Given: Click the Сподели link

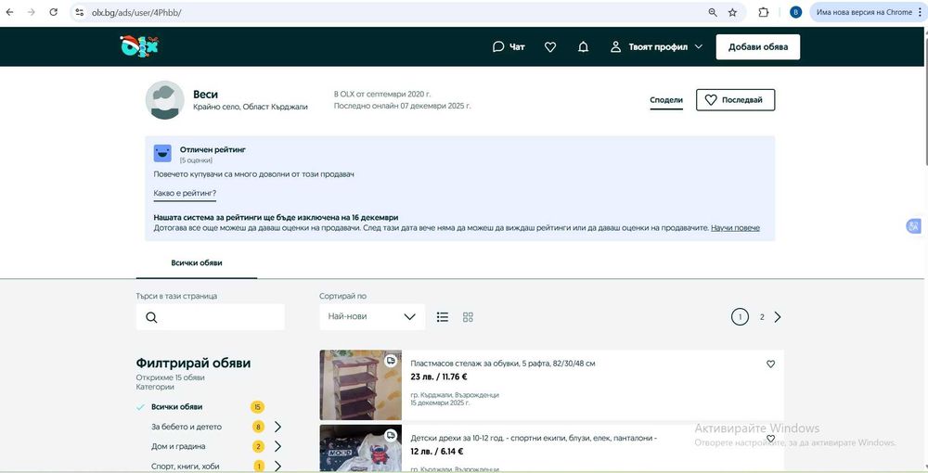Looking at the screenshot, I should (x=666, y=100).
